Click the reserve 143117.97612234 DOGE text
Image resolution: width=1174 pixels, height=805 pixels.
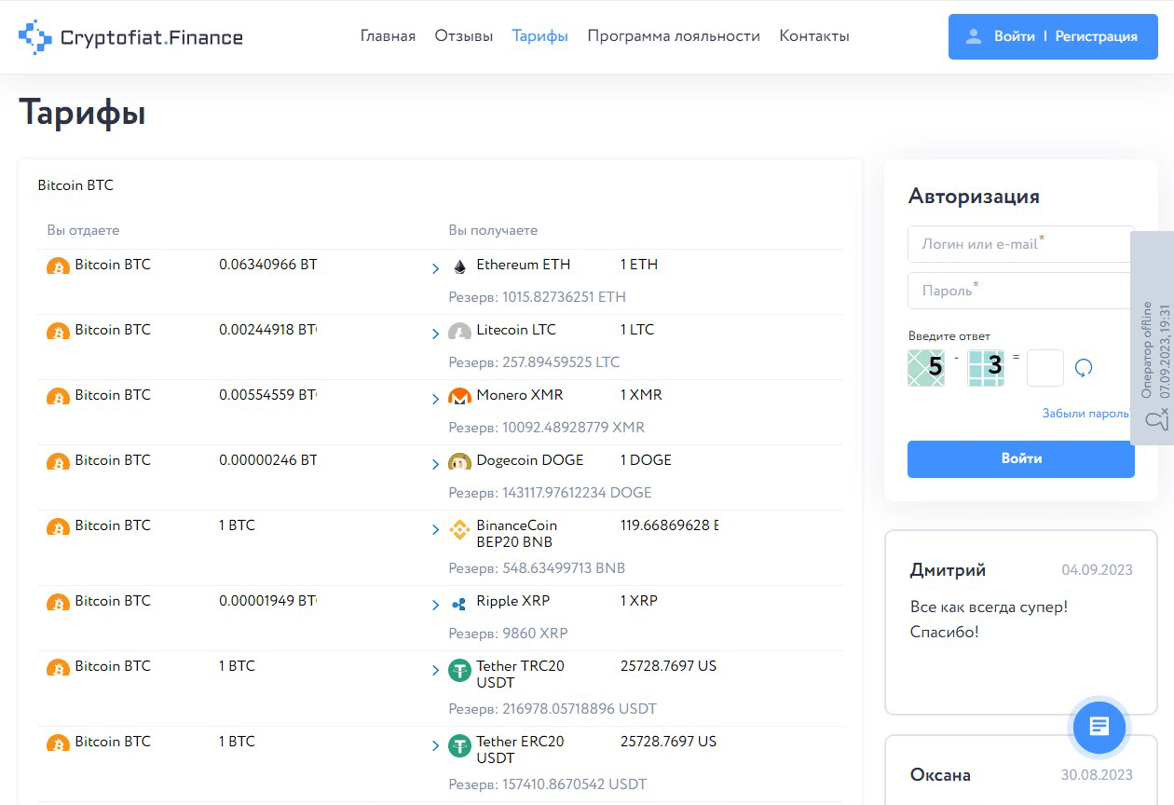click(551, 493)
